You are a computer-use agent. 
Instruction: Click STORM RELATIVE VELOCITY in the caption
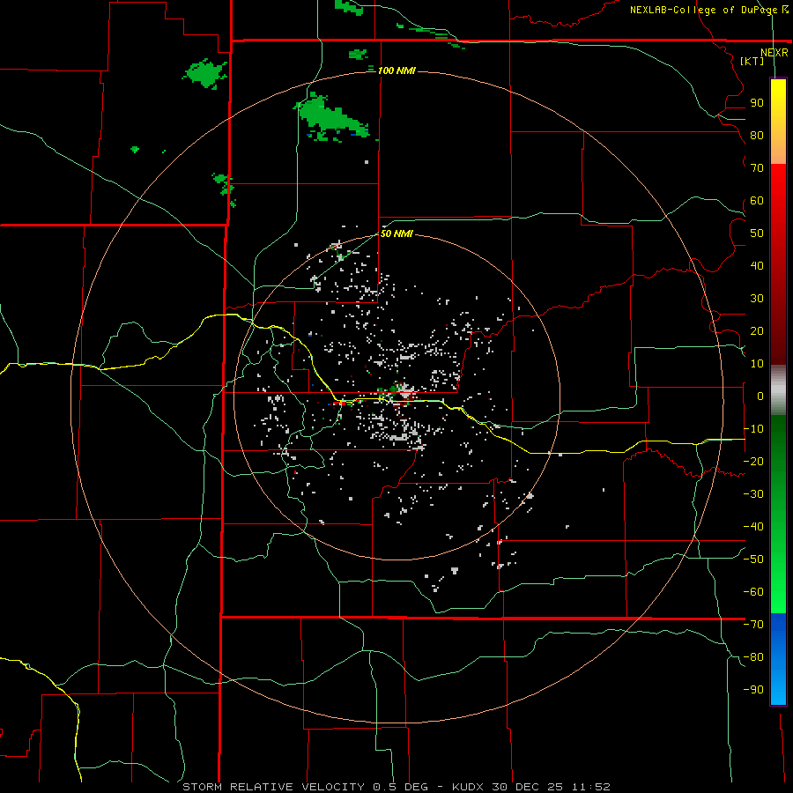pos(273,787)
